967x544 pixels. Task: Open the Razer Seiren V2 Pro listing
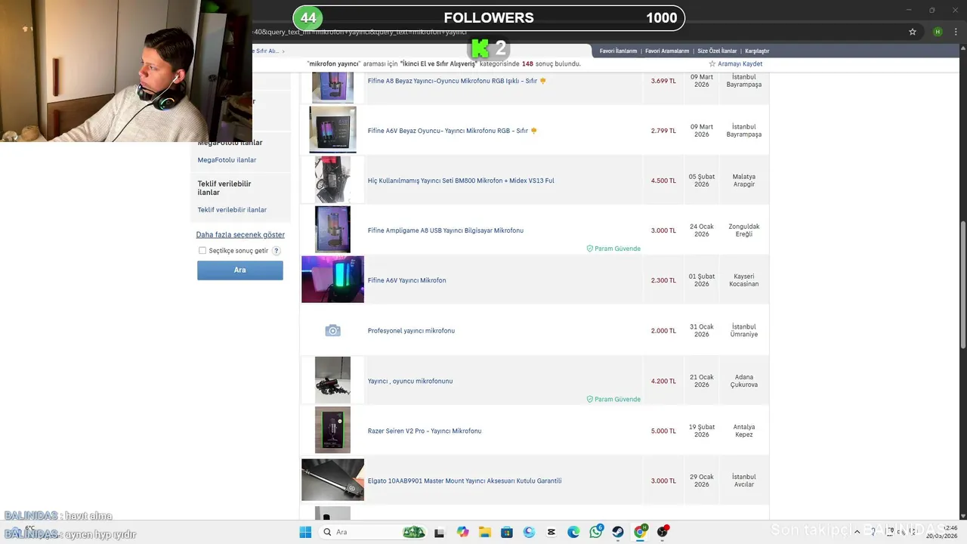pyautogui.click(x=425, y=431)
